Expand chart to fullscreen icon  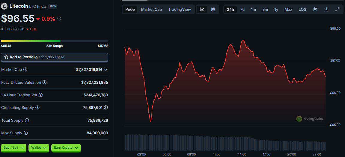tap(337, 10)
